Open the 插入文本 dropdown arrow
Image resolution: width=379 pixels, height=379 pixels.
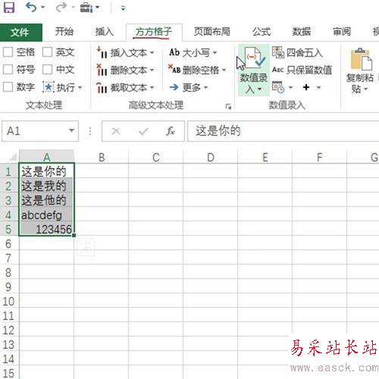152,52
